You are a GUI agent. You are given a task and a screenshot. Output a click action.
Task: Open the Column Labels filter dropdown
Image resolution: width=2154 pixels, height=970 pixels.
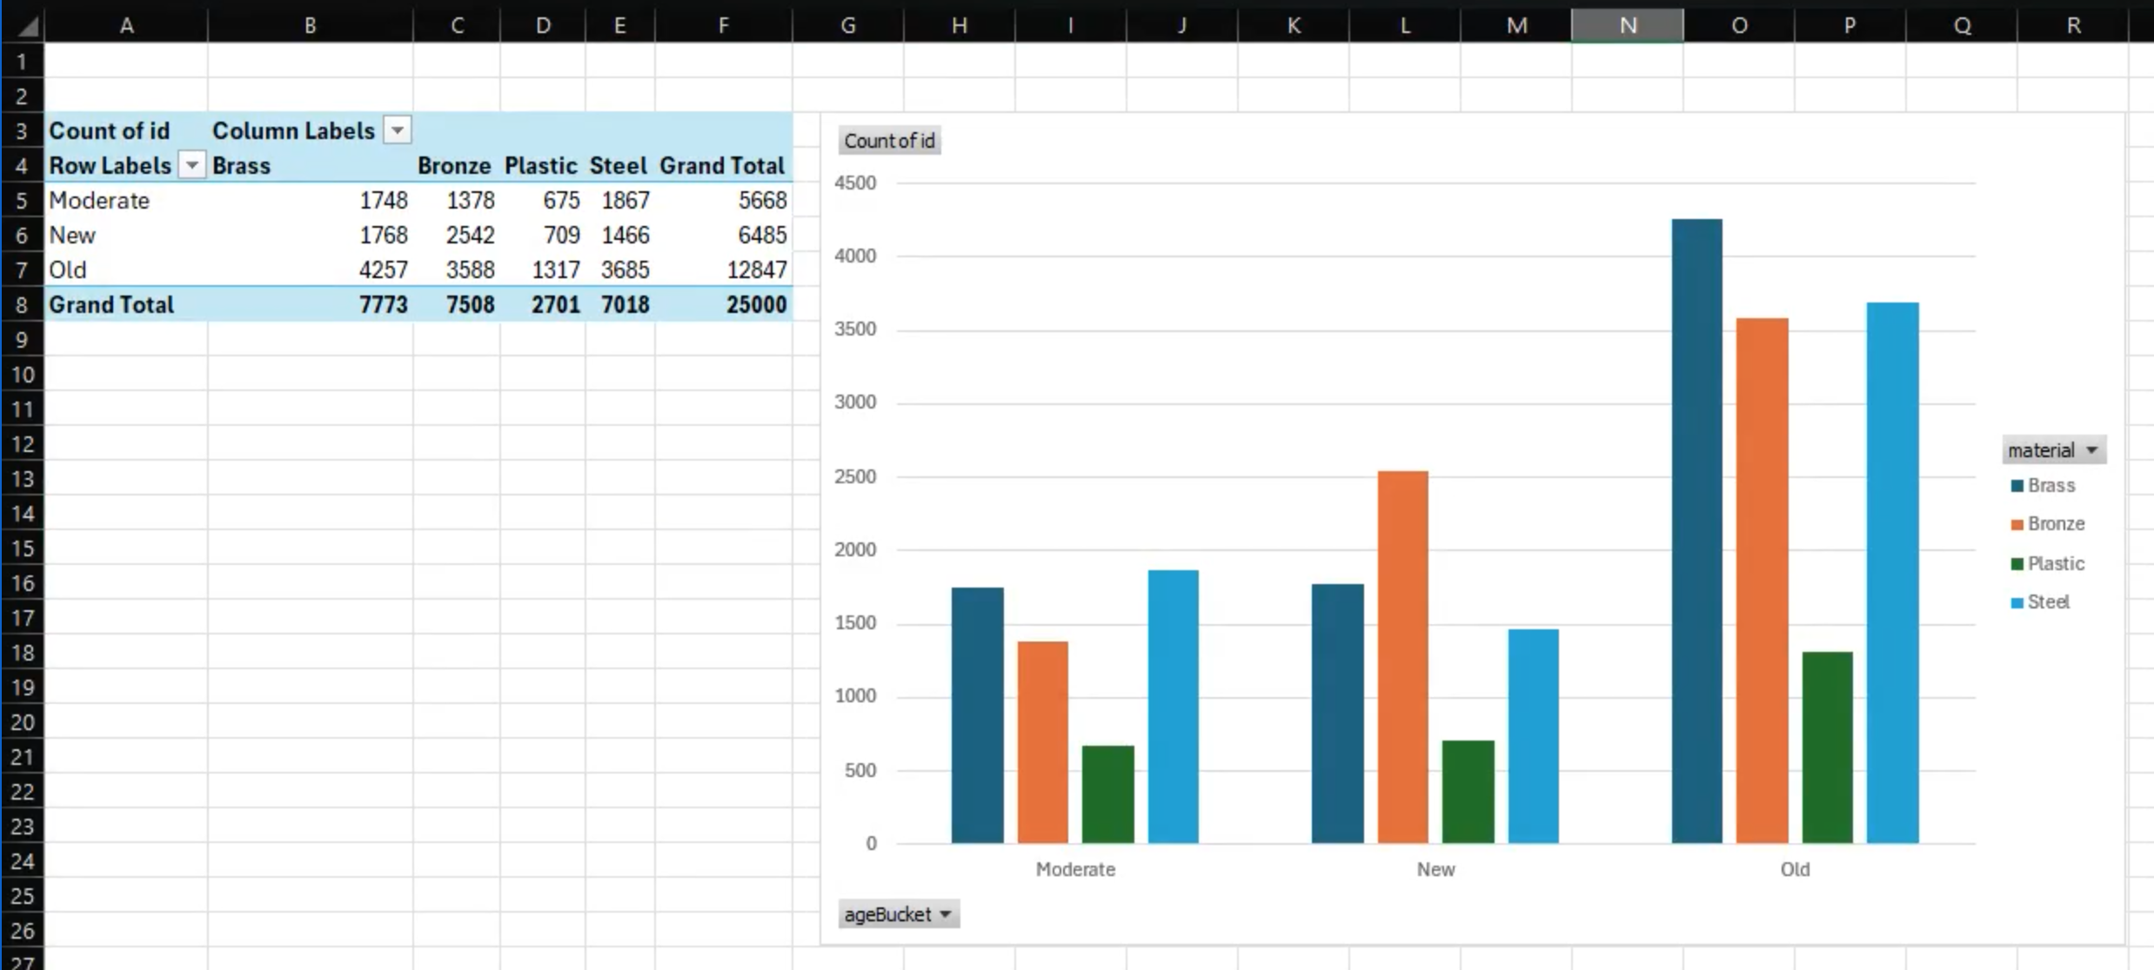[398, 130]
